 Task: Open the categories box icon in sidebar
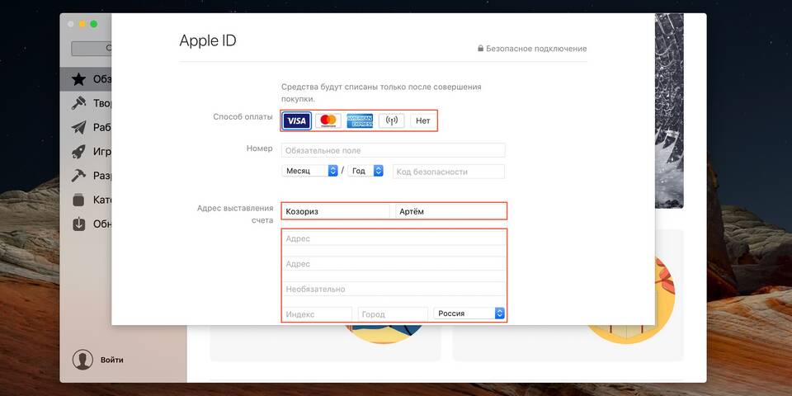[78, 200]
